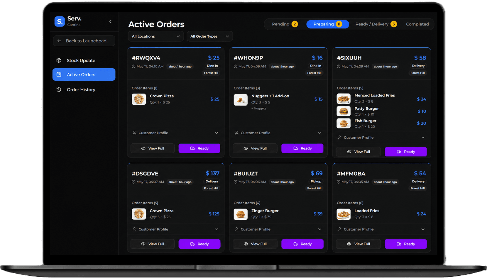Click the Patty Burger image
Viewport: 487px width, 278px height.
[x=344, y=111]
